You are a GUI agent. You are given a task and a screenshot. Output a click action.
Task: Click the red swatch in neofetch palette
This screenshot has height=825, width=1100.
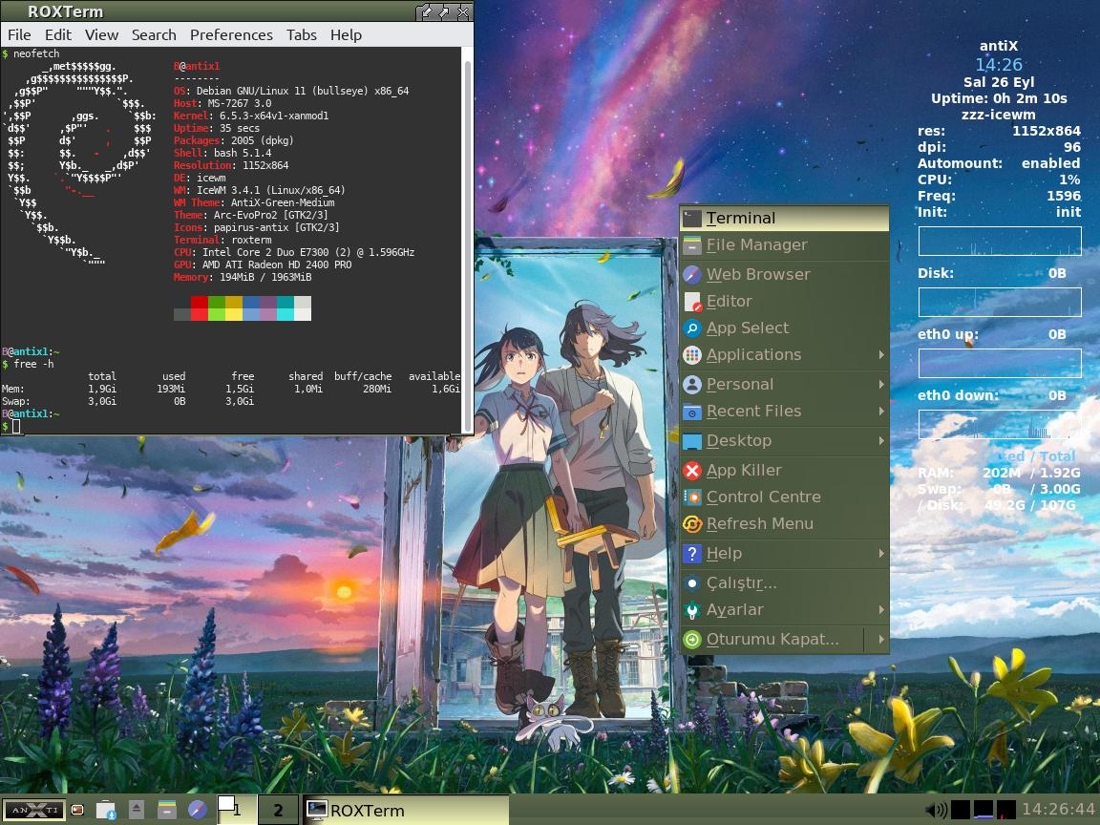coord(200,308)
